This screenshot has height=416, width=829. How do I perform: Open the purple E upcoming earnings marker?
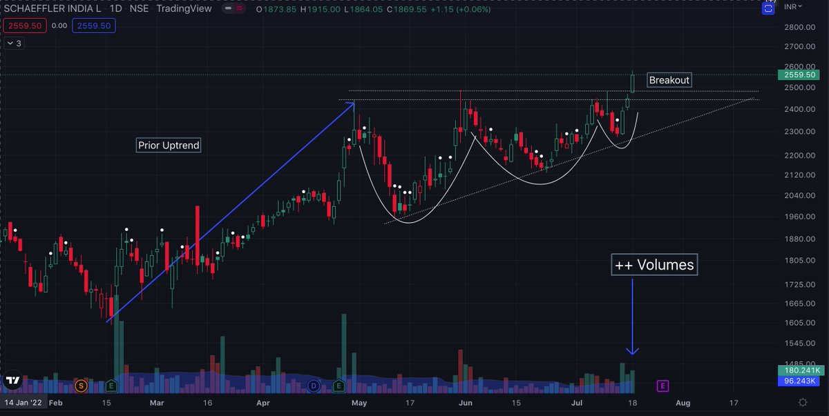click(x=663, y=386)
